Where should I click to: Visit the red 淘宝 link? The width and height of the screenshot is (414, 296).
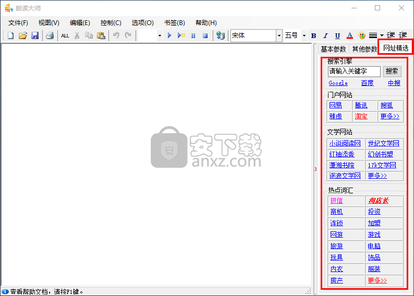(x=361, y=116)
